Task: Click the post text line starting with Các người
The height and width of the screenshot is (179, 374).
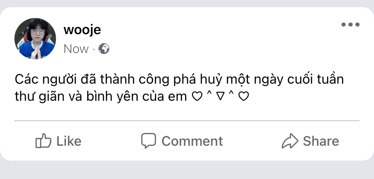Action: tap(179, 80)
